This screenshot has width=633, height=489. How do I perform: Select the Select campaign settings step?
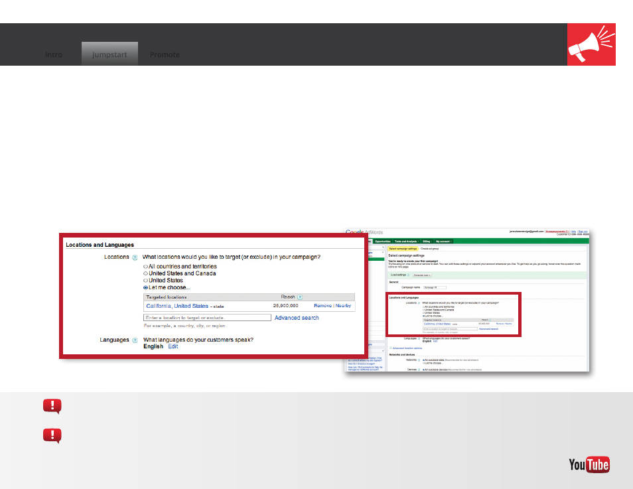click(x=403, y=249)
